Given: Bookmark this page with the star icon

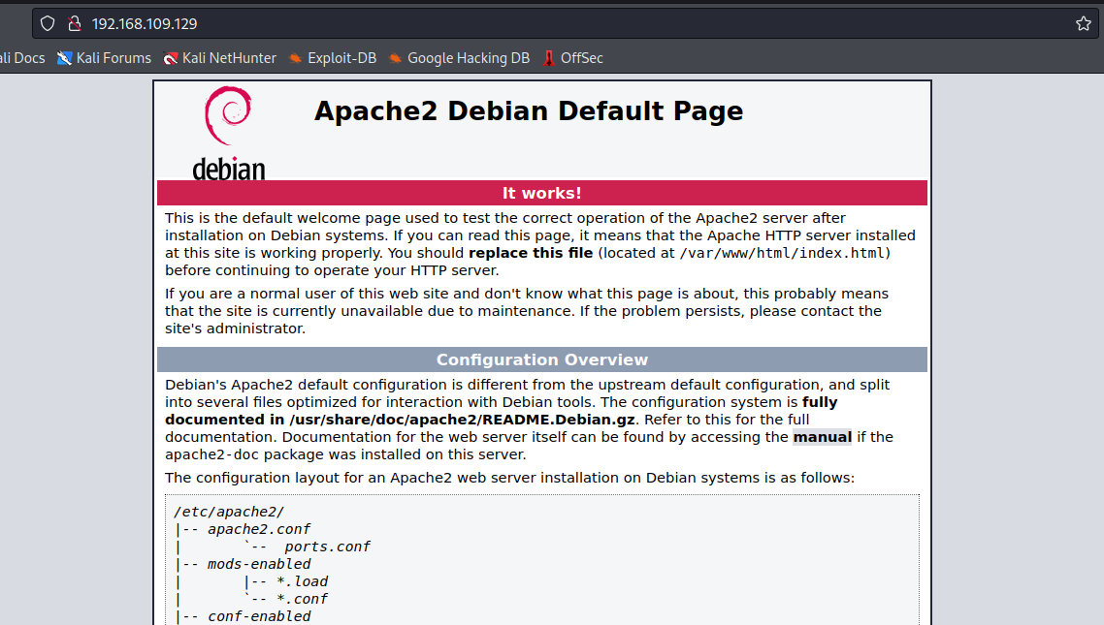Looking at the screenshot, I should click(1084, 24).
